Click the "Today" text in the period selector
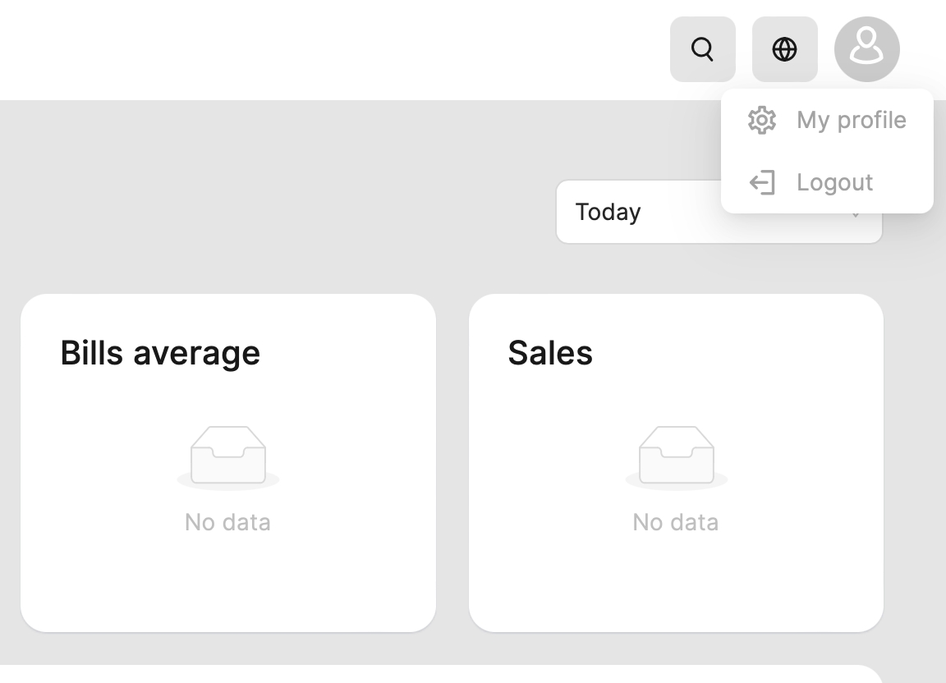 (608, 212)
